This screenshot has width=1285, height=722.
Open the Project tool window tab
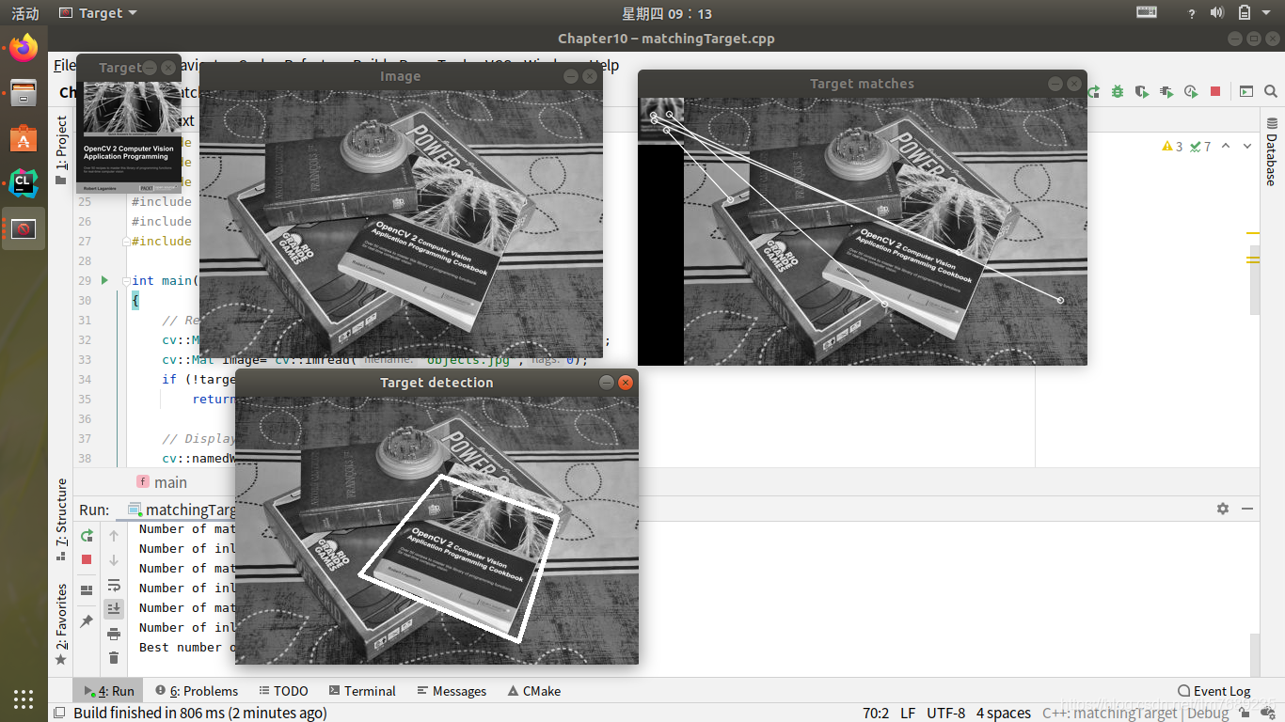(62, 149)
